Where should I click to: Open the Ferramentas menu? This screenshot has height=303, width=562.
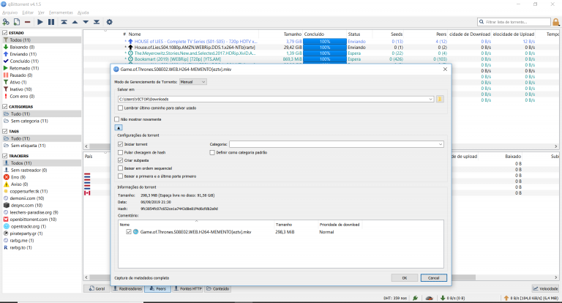pos(61,12)
